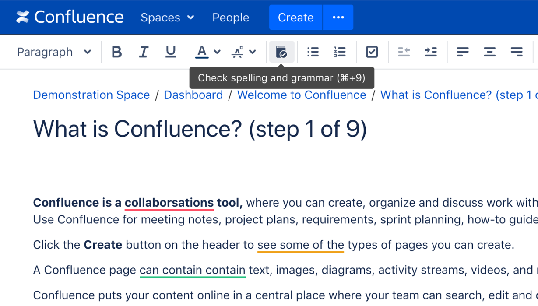Center align the text

click(x=489, y=52)
